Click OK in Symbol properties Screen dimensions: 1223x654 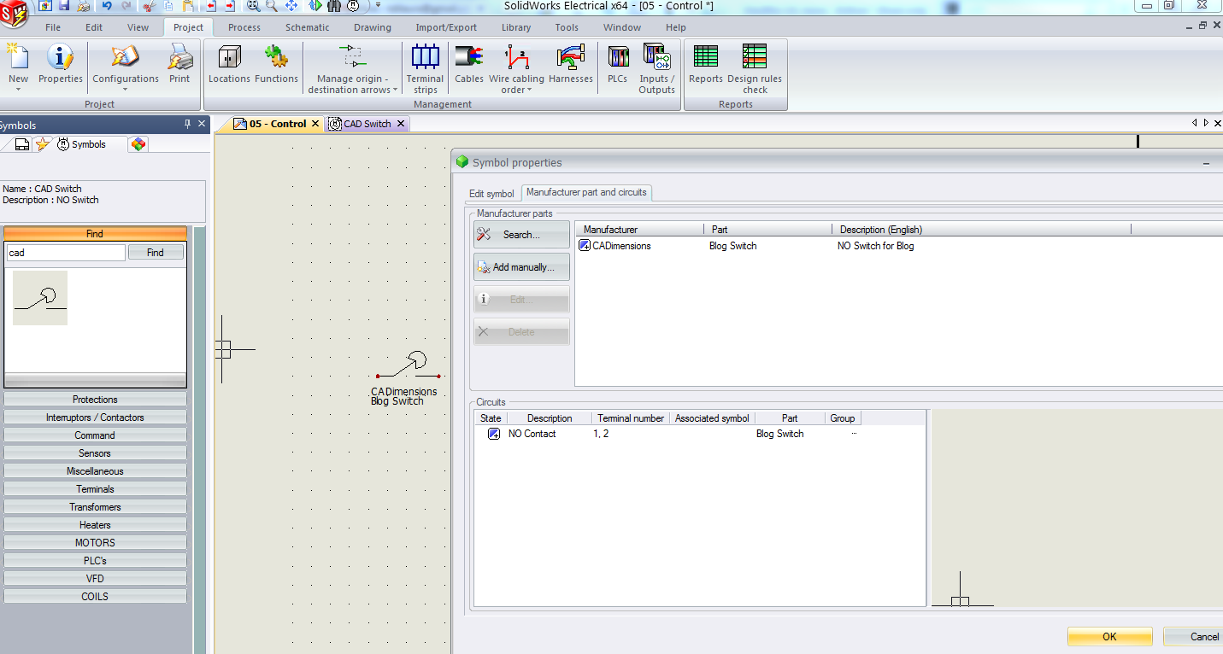tap(1109, 636)
